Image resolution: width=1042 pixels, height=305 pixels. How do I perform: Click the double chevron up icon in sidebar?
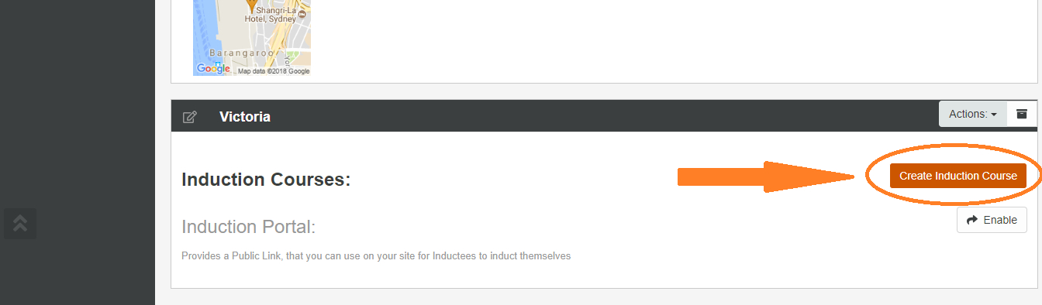20,224
